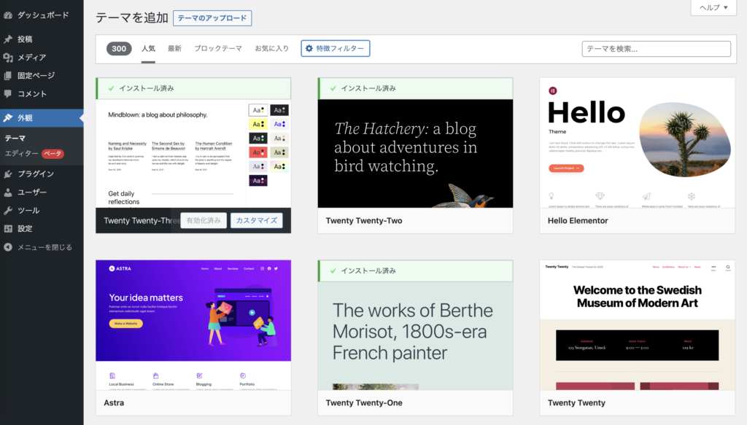Switch to the 最新 tab

174,49
